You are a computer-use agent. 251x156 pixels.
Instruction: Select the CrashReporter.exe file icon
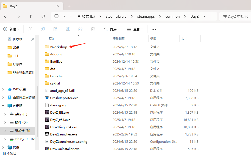[47, 98]
